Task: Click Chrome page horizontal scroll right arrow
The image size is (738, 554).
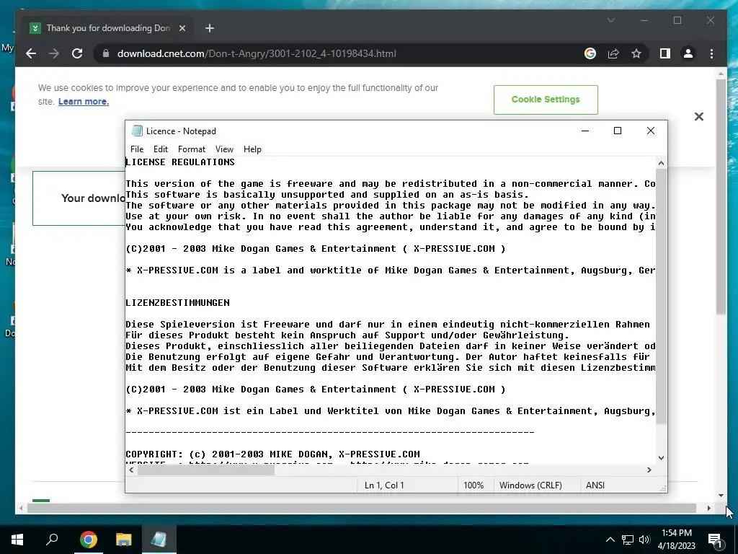Action: coord(709,509)
